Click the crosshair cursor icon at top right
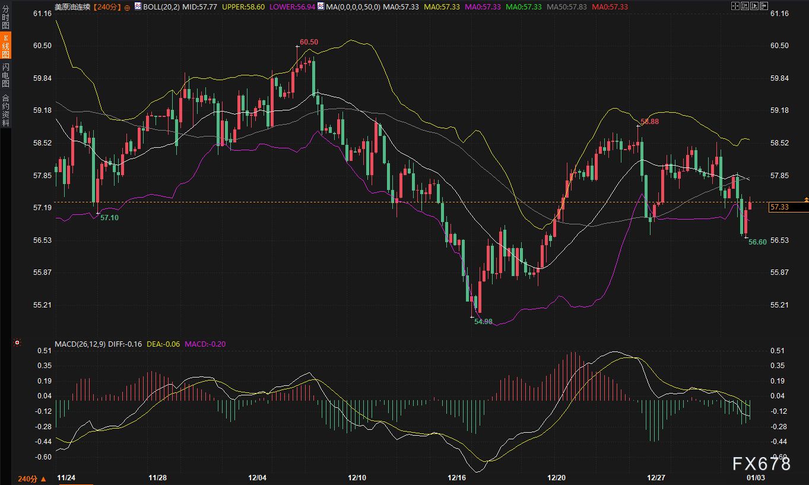Image resolution: width=809 pixels, height=485 pixels. point(736,6)
